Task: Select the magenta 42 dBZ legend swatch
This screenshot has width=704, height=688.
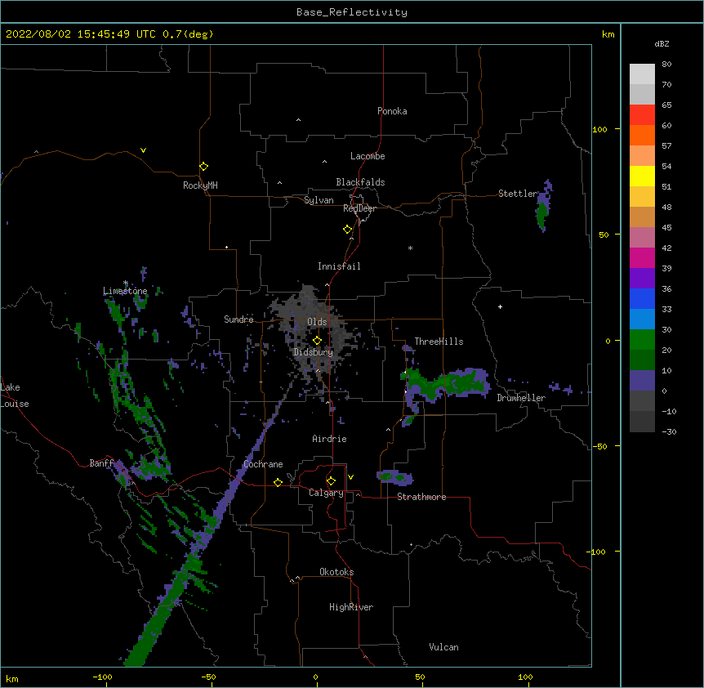Action: click(x=642, y=257)
